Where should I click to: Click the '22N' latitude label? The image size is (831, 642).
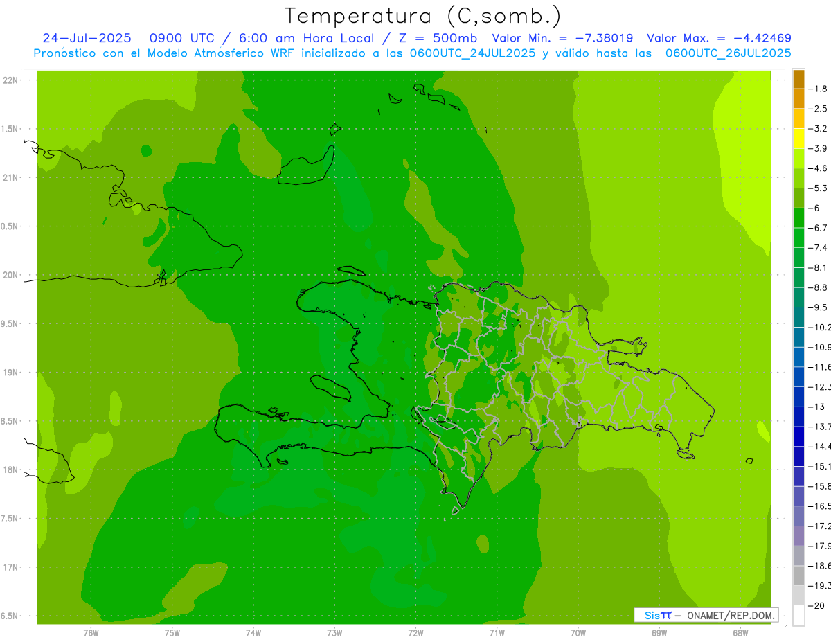[x=11, y=80]
